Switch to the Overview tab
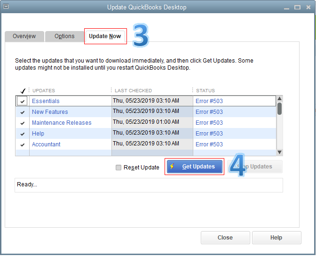The width and height of the screenshot is (316, 256). 24,36
